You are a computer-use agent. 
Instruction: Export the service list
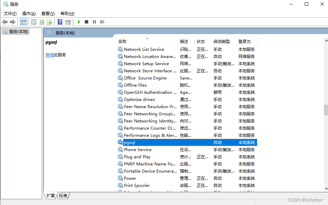point(50,22)
